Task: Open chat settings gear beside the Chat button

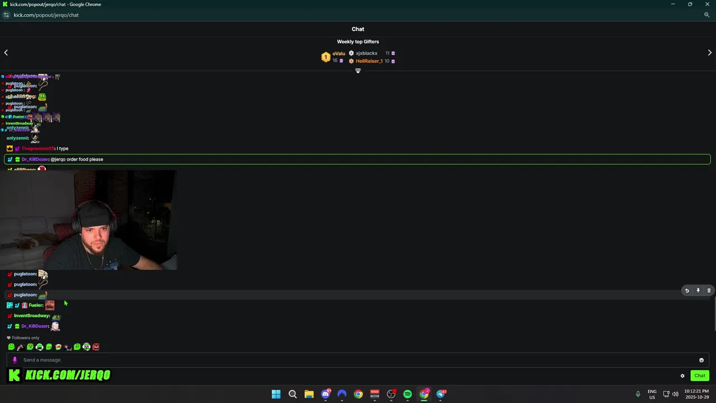Action: click(x=682, y=376)
